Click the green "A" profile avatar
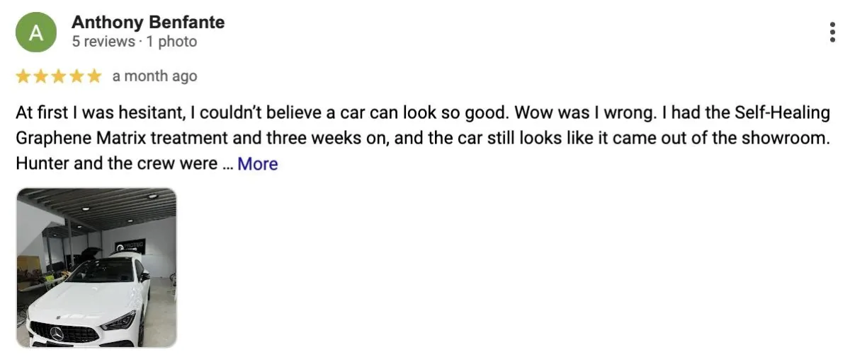Image resolution: width=850 pixels, height=364 pixels. pos(35,33)
